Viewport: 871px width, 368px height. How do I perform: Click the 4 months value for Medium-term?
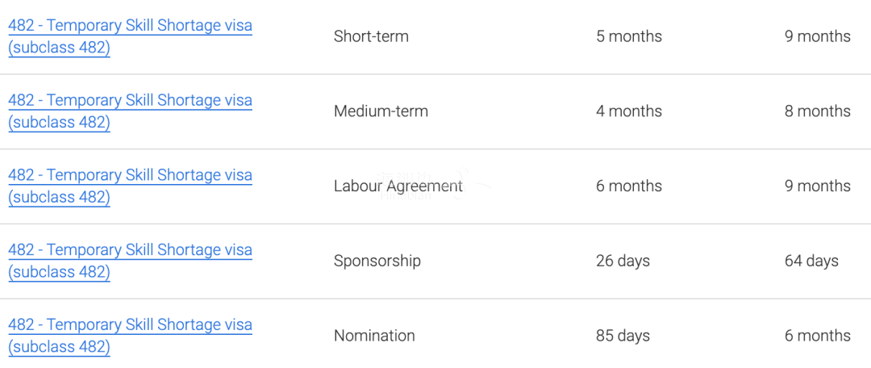click(629, 111)
